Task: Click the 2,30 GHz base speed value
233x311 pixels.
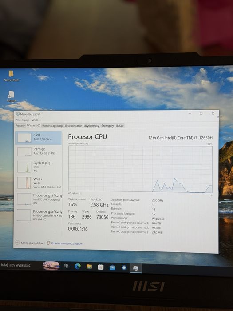Action: 157,200
